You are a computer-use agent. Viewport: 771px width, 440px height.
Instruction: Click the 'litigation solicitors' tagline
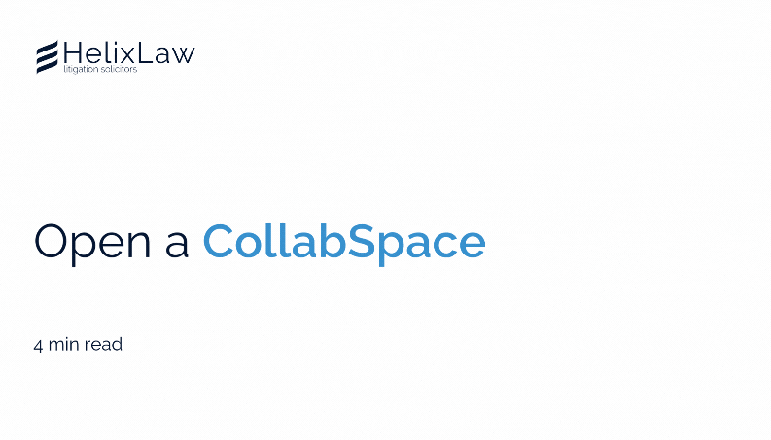coord(100,69)
